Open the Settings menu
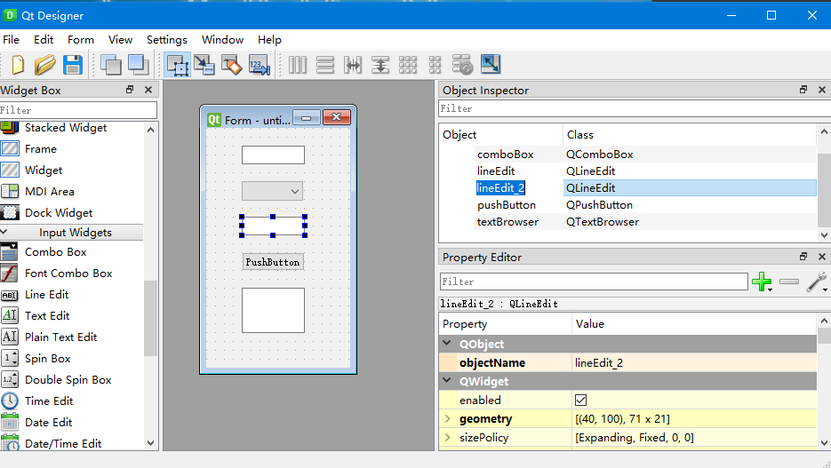Screen dimensions: 831x468 pyautogui.click(x=167, y=40)
